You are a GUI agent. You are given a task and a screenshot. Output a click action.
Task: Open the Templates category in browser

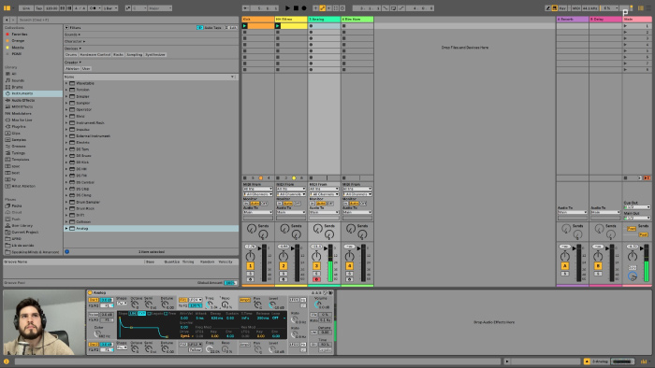point(21,160)
